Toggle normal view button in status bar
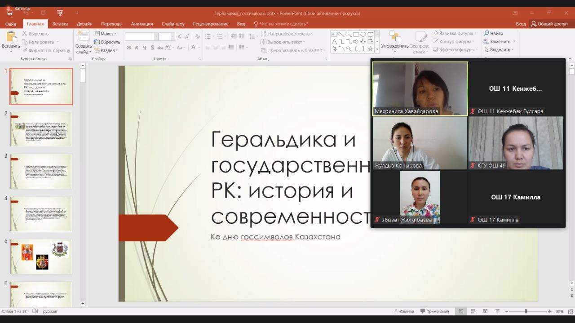575x323 pixels. [461, 311]
